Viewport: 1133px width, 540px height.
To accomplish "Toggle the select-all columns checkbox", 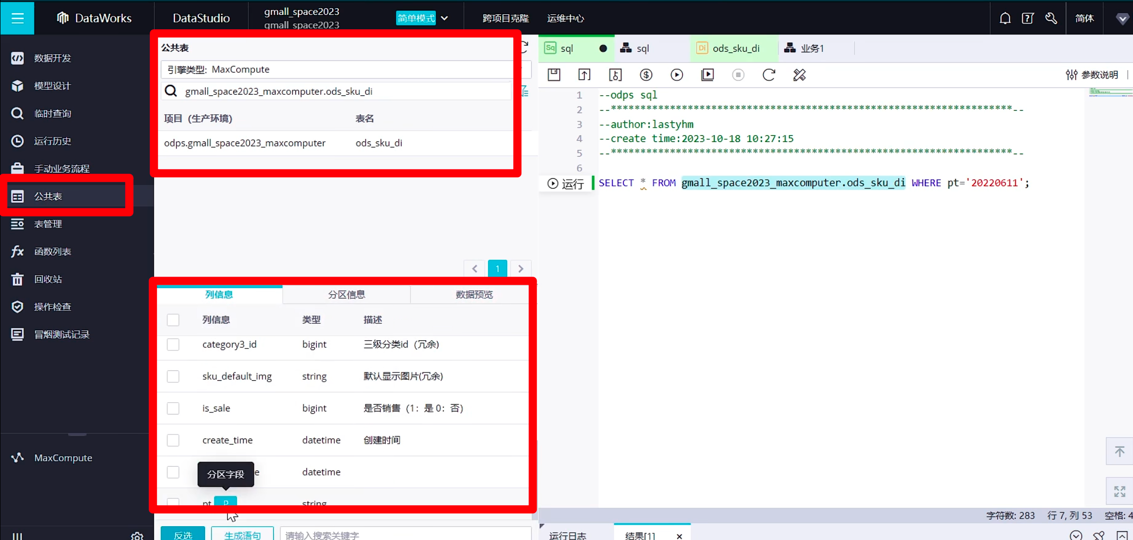I will point(173,320).
